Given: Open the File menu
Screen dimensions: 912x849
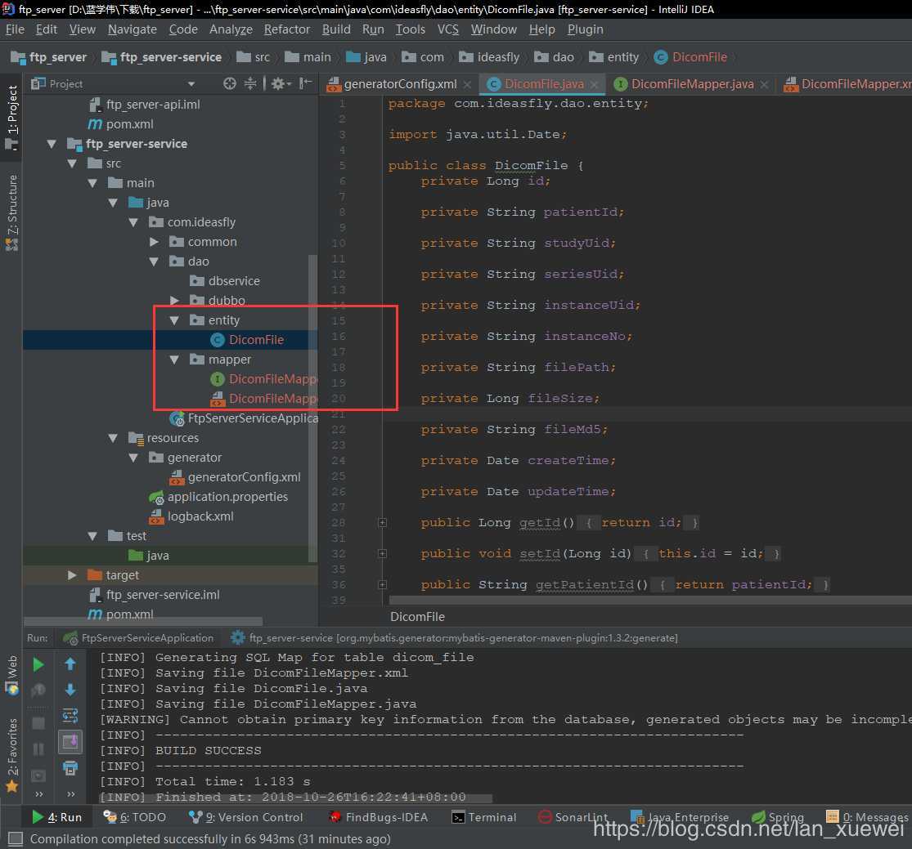Looking at the screenshot, I should [x=15, y=29].
